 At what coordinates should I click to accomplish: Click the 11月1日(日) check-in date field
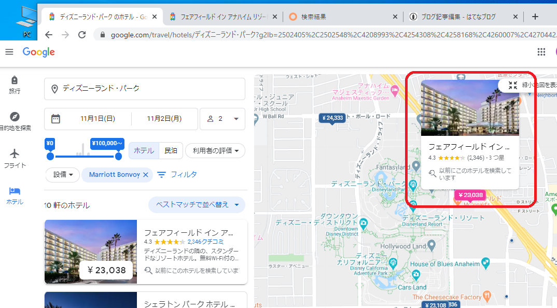[98, 119]
